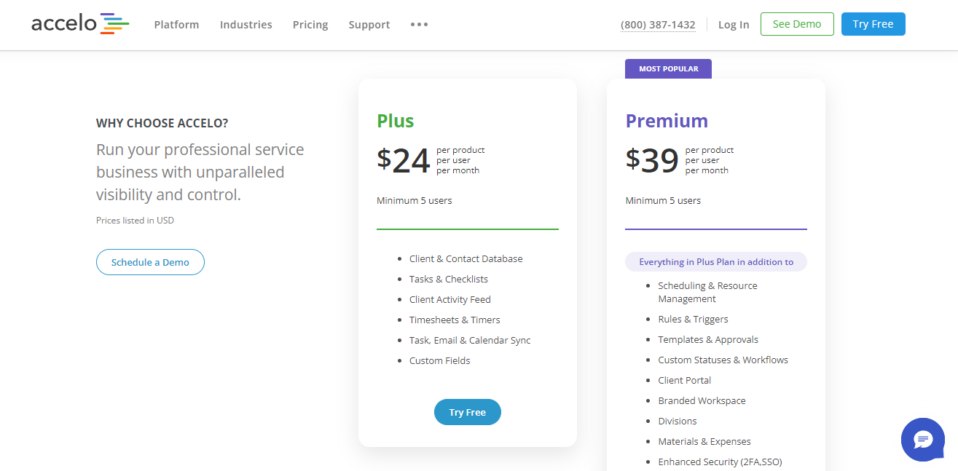The width and height of the screenshot is (958, 471).
Task: Click the Timesheets & Timers feature
Action: point(455,320)
